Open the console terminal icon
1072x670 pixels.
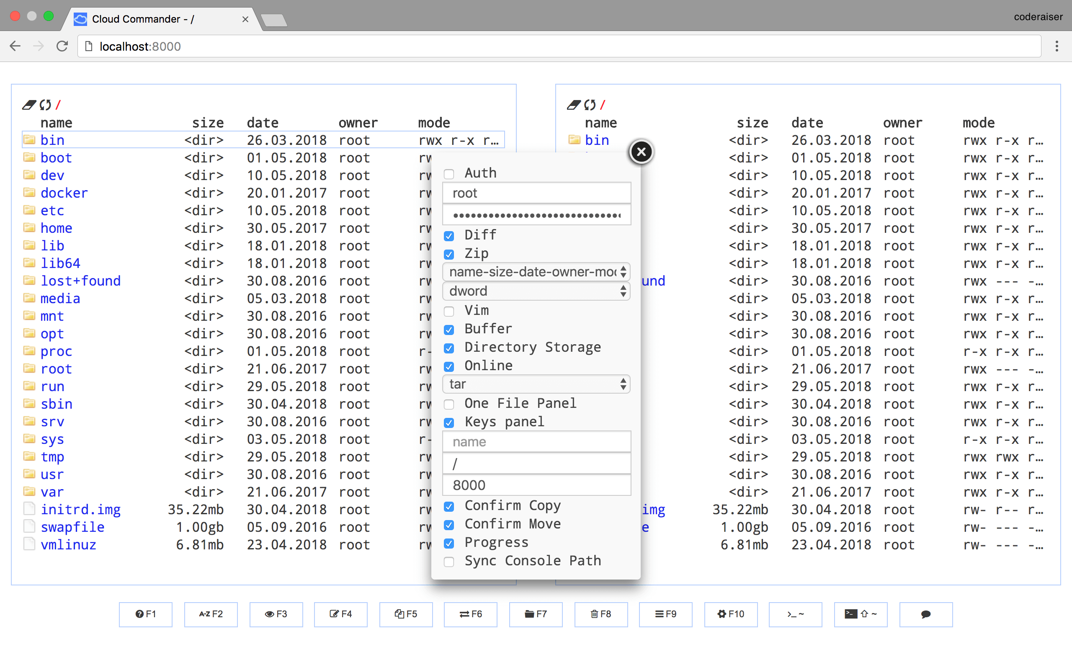[x=795, y=614]
